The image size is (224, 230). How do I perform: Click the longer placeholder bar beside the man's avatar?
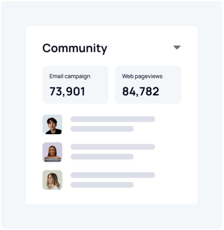pos(113,119)
